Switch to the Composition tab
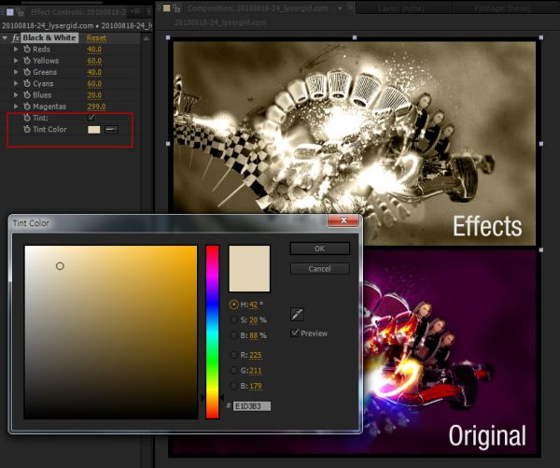 pyautogui.click(x=258, y=7)
